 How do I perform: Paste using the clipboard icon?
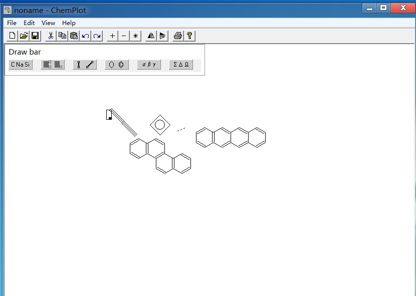74,36
